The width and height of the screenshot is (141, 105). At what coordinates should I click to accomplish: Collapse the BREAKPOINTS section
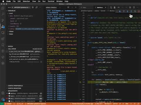[x=13, y=91]
